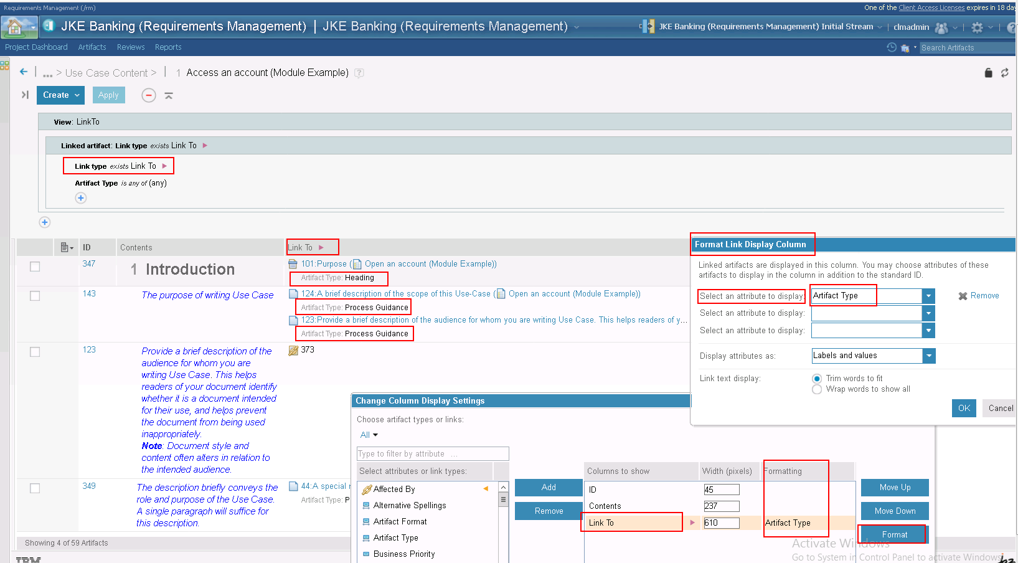The image size is (1018, 563).
Task: Click the artifact icon beside 101:Purpose
Action: click(x=293, y=264)
